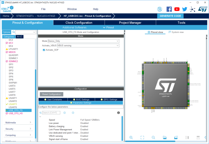
Task: Open the User Constants tab
Action: pyautogui.click(x=53, y=99)
